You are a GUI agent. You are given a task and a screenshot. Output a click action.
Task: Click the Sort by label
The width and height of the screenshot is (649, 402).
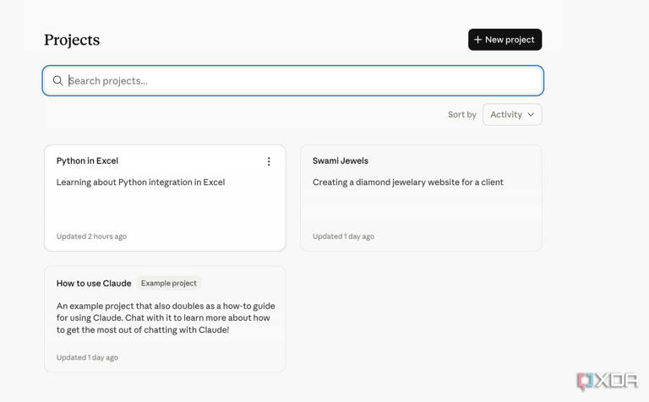coord(461,115)
